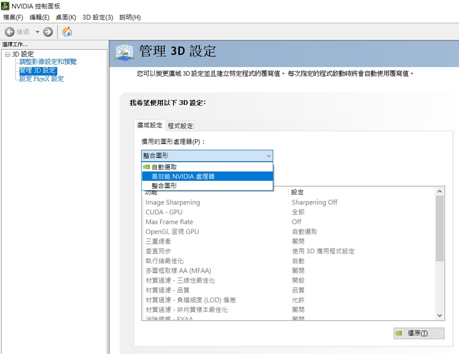Open the 桌面(K) menu
This screenshot has height=354, width=459.
click(66, 17)
